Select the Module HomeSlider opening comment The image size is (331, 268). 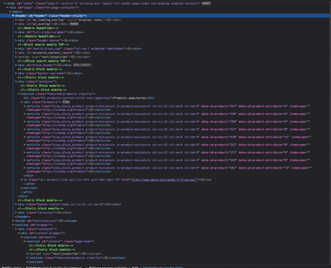click(x=38, y=28)
